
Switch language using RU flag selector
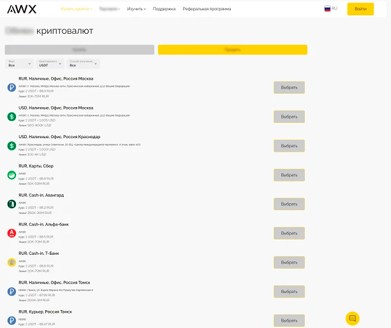(331, 9)
